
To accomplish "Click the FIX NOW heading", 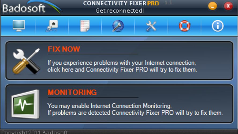I will click(x=64, y=49).
